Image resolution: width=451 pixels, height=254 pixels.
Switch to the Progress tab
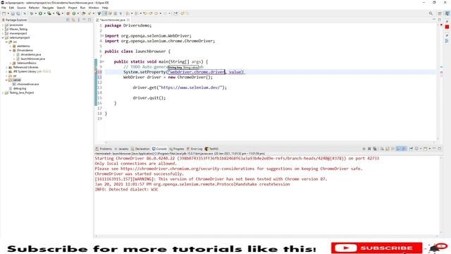pyautogui.click(x=177, y=149)
